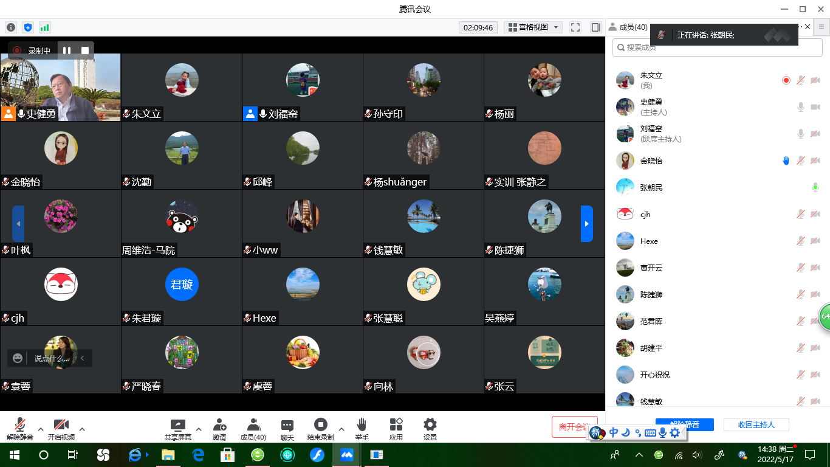
Task: Pause the recording in 录制中 bar
Action: point(67,50)
